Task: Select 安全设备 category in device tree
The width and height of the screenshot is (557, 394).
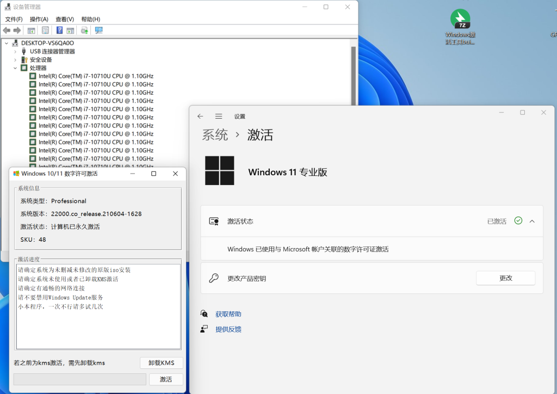Action: tap(40, 60)
